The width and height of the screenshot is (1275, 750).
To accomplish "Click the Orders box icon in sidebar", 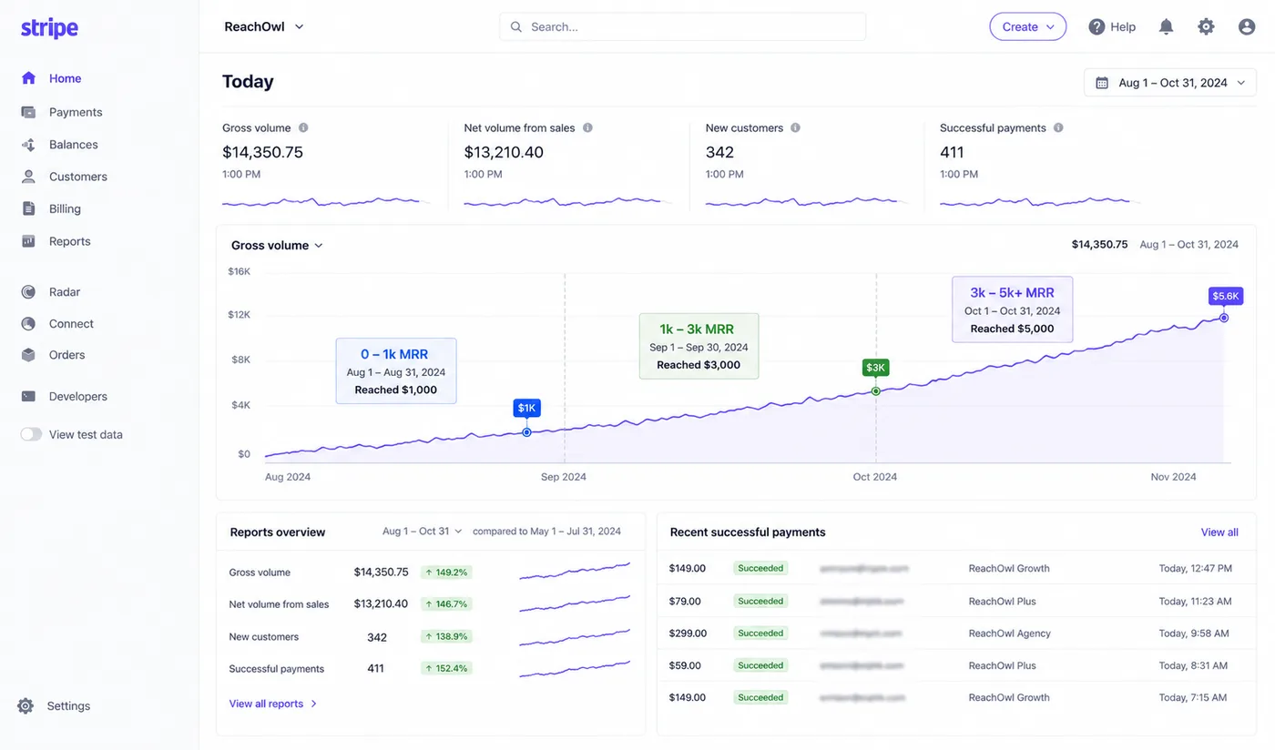I will [x=29, y=355].
